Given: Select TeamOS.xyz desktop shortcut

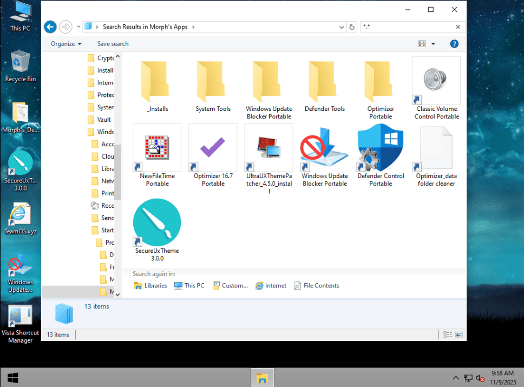Looking at the screenshot, I should tap(21, 218).
